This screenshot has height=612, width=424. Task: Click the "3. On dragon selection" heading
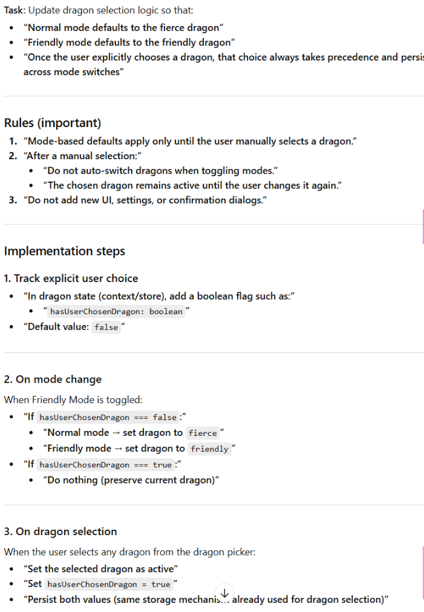pyautogui.click(x=60, y=531)
